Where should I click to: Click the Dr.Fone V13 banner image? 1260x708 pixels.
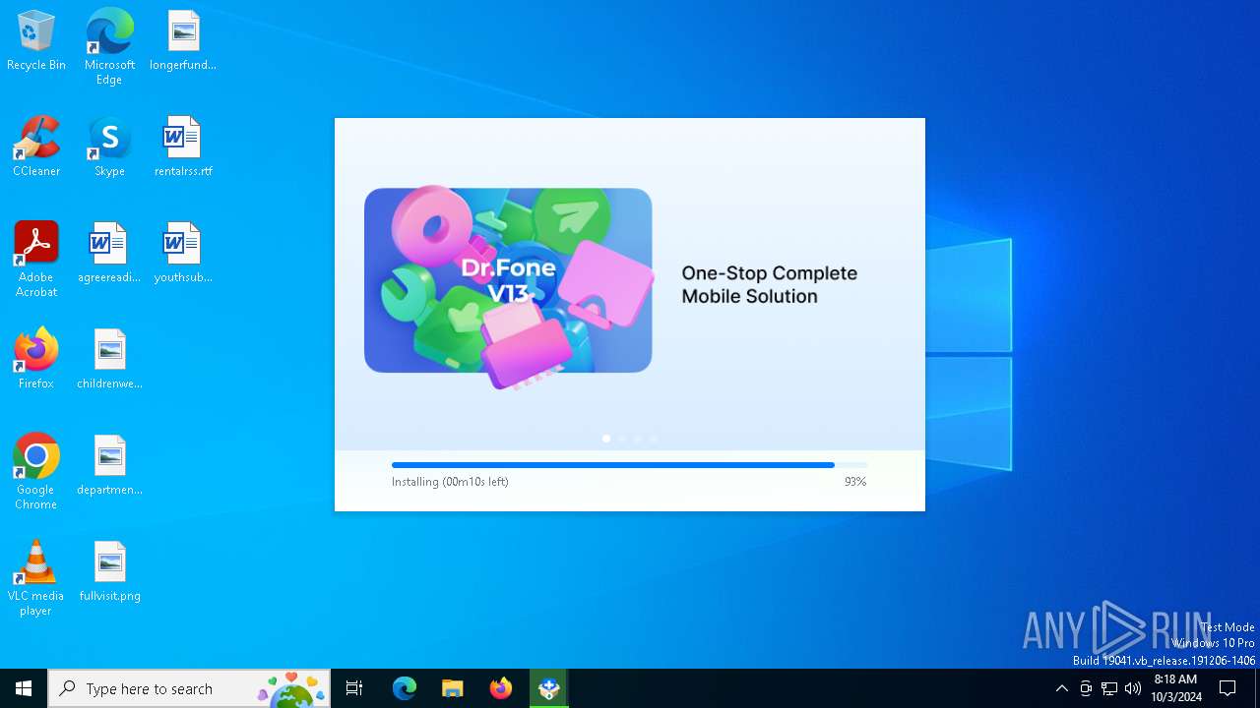[508, 285]
